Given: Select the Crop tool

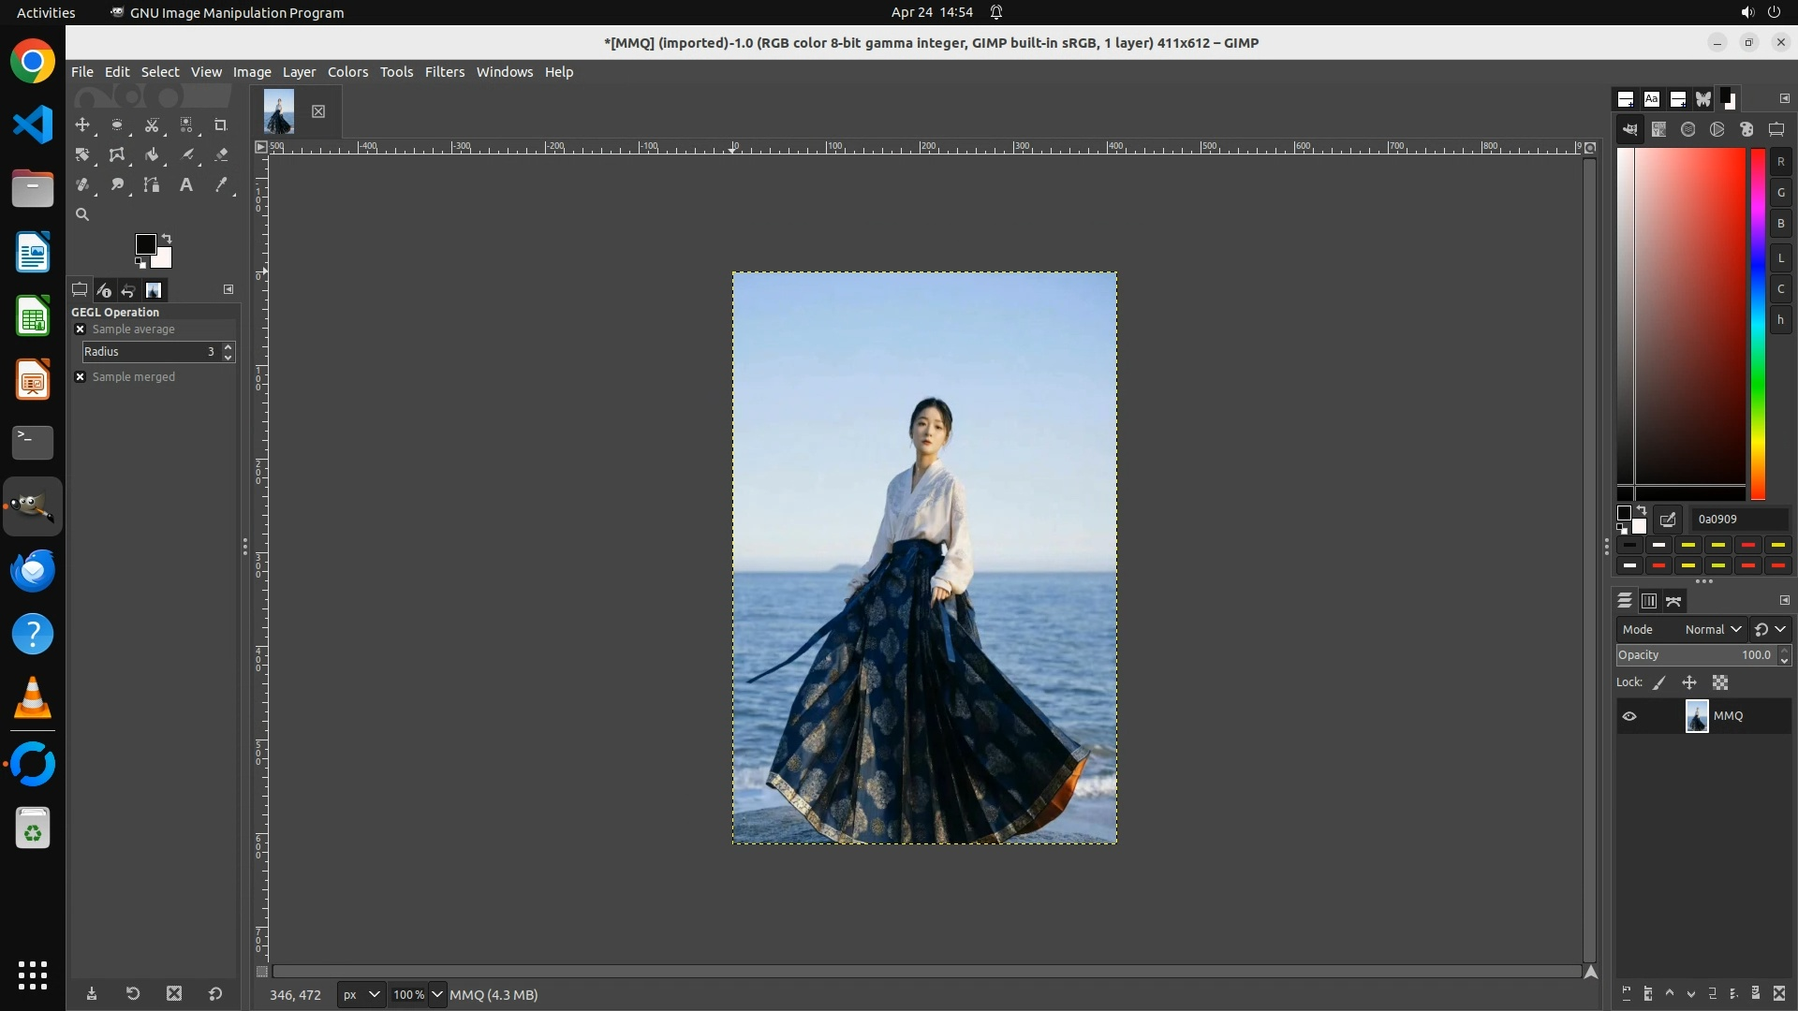Looking at the screenshot, I should pos(221,125).
